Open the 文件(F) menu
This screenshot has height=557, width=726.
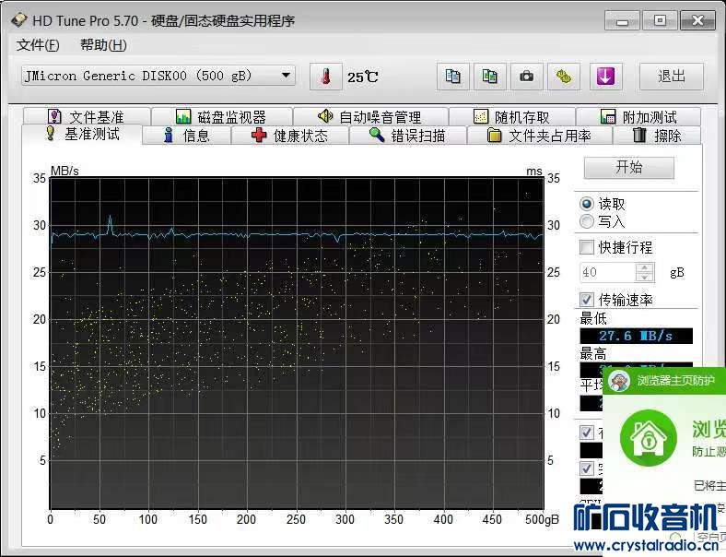pos(38,45)
